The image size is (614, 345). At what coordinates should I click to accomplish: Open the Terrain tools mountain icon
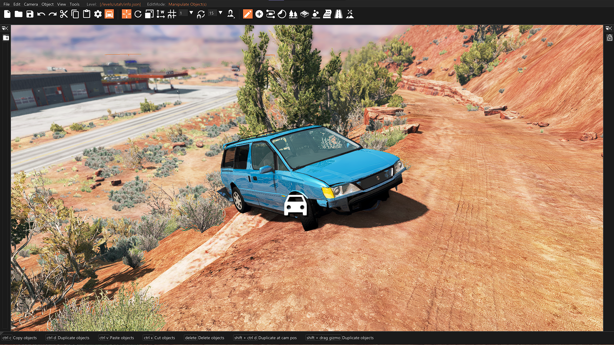[350, 14]
